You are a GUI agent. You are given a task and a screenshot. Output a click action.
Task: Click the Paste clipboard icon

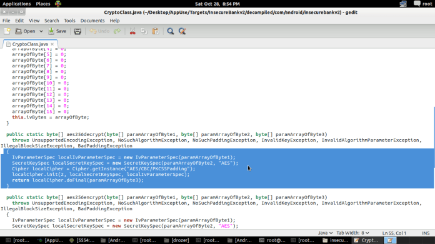point(156,31)
